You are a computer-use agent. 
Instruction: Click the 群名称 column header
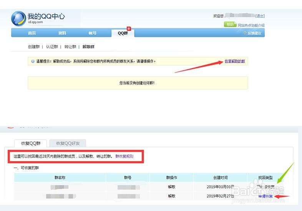(60, 178)
